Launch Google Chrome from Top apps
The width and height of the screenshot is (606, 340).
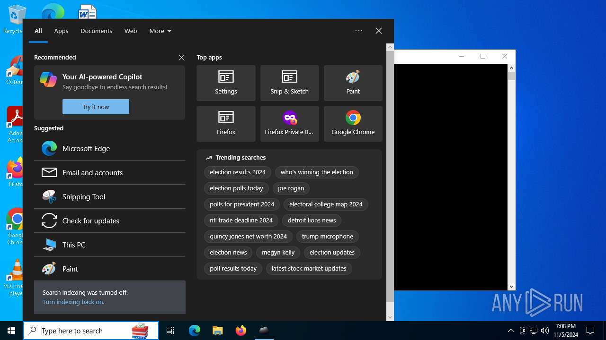(353, 124)
